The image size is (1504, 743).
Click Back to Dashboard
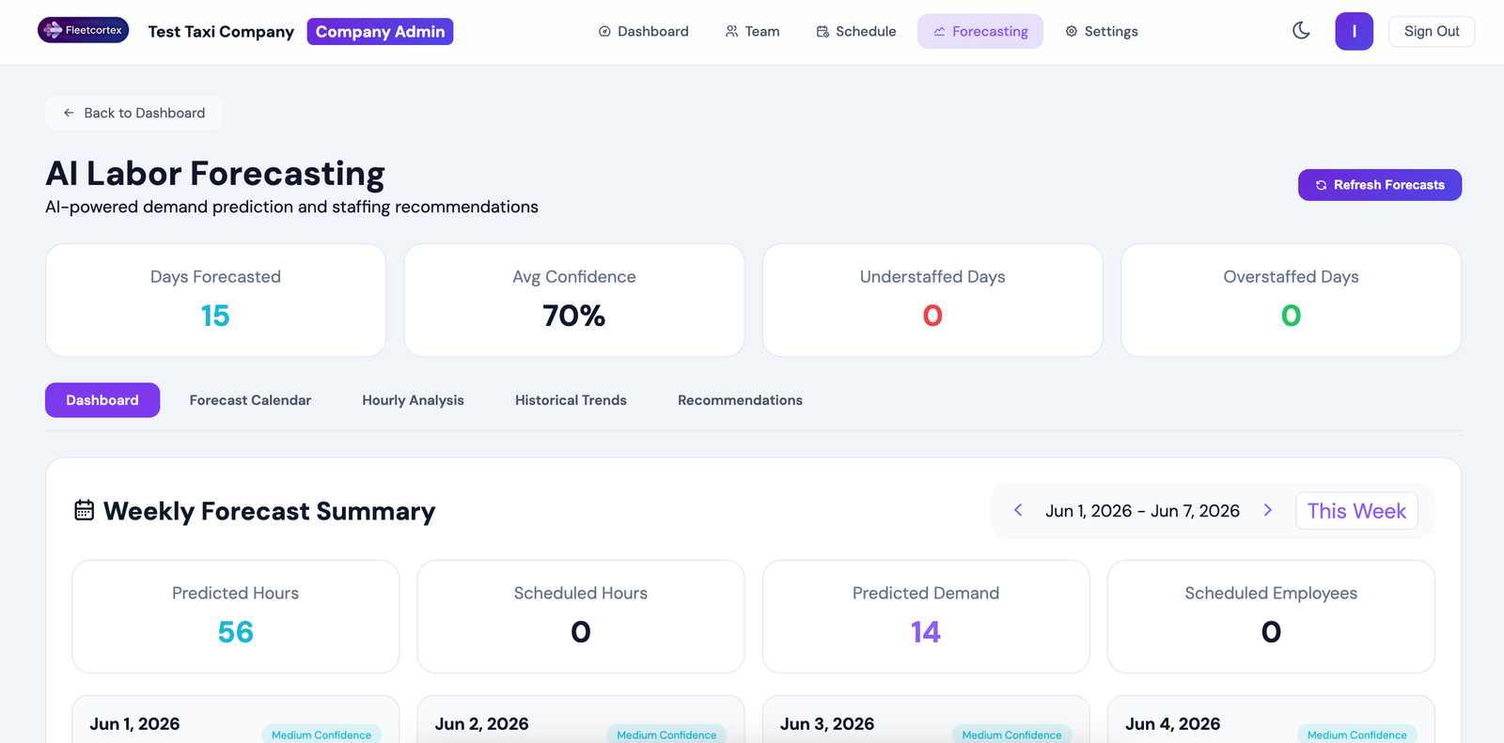(133, 113)
